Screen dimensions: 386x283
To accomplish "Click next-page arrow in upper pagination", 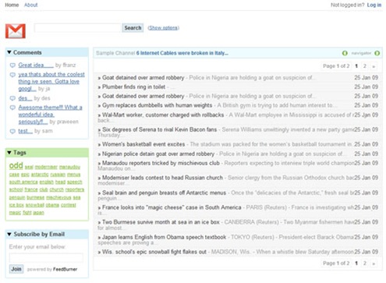I will point(374,66).
